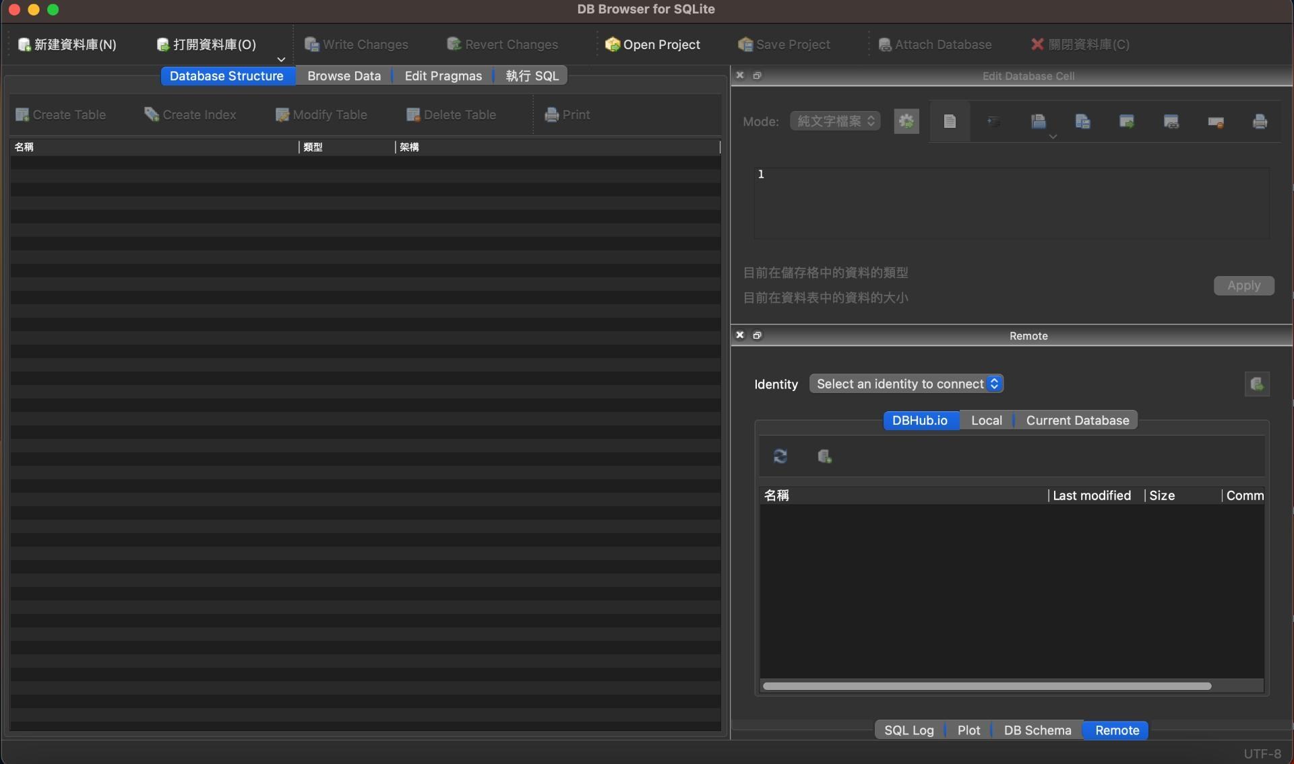1294x764 pixels.
Task: Click inside the cell text editor
Action: tap(1011, 203)
